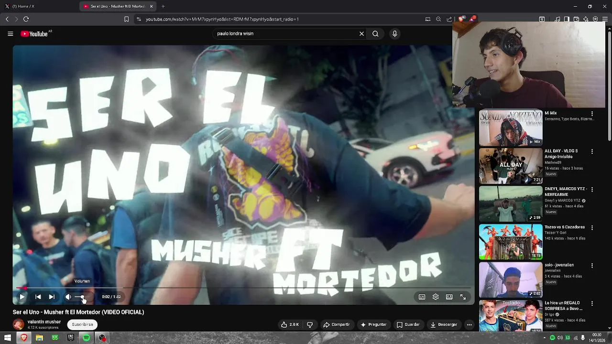Open options for solo - jovenalien video
The image size is (612, 344).
[x=592, y=266]
